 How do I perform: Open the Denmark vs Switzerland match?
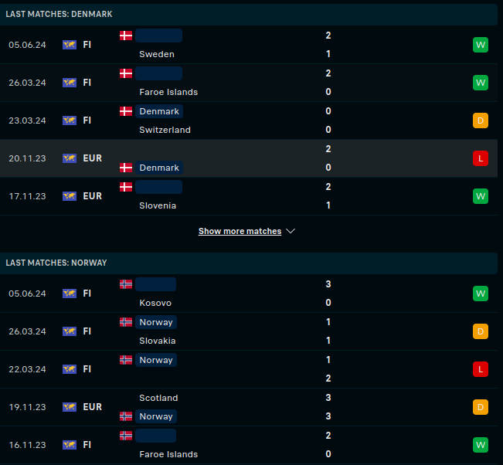232,120
